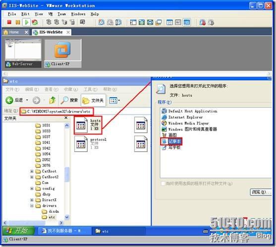Select Windows Media Player in program list

(x=185, y=123)
